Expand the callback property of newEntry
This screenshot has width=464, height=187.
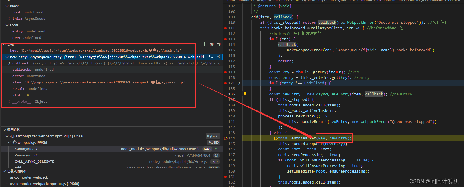[9, 63]
